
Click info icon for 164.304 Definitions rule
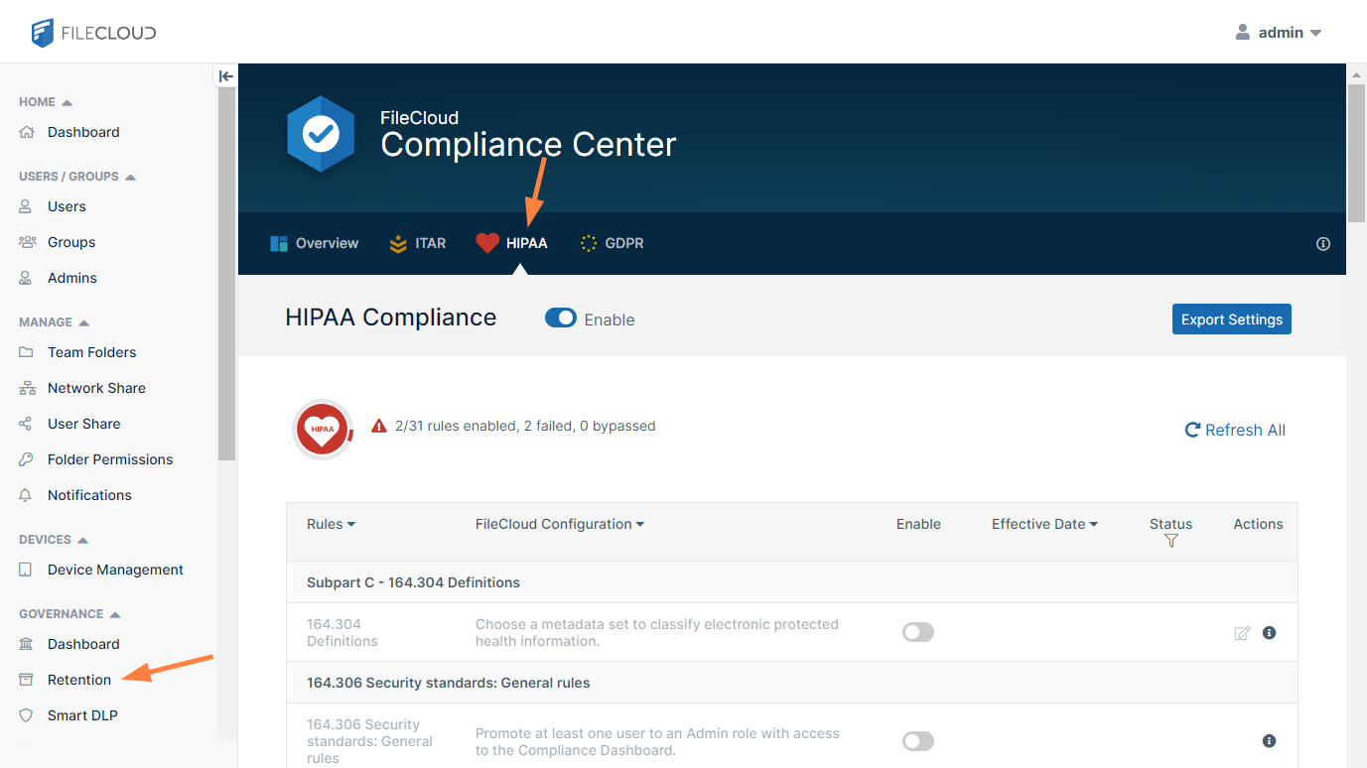point(1269,633)
